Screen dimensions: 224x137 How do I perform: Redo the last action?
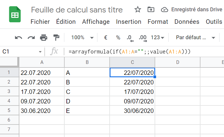coord(31,38)
